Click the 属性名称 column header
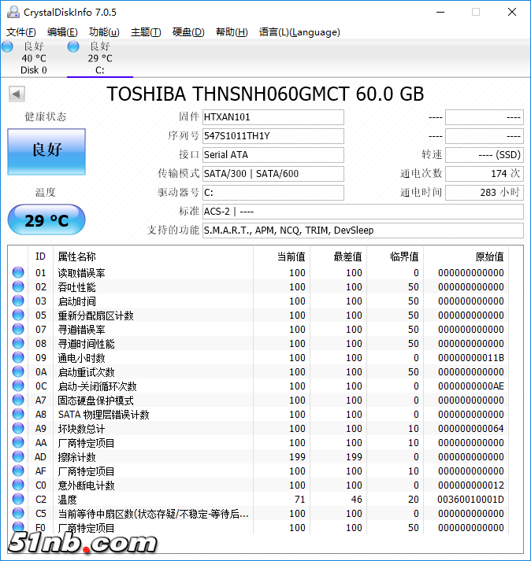The height and width of the screenshot is (561, 531). point(76,257)
